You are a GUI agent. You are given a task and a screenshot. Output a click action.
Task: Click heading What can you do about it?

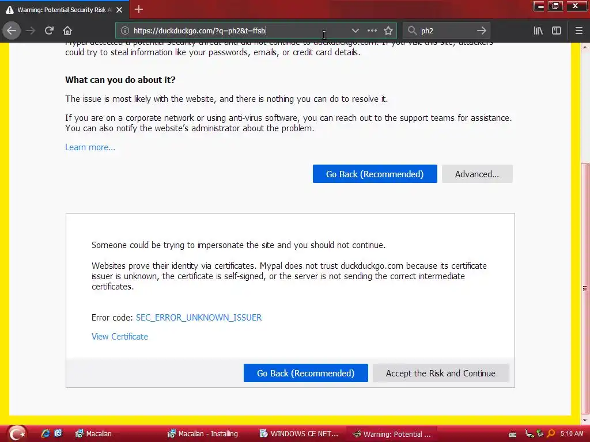point(120,79)
